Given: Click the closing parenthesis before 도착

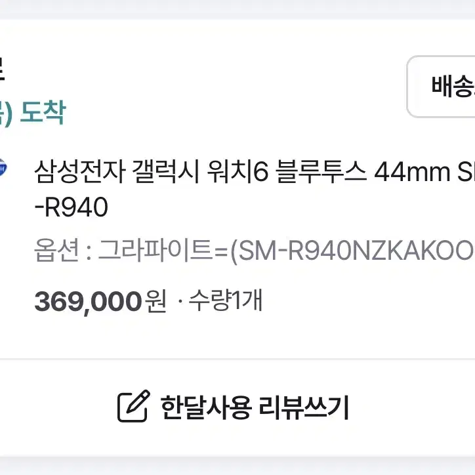Looking at the screenshot, I should click(8, 114).
